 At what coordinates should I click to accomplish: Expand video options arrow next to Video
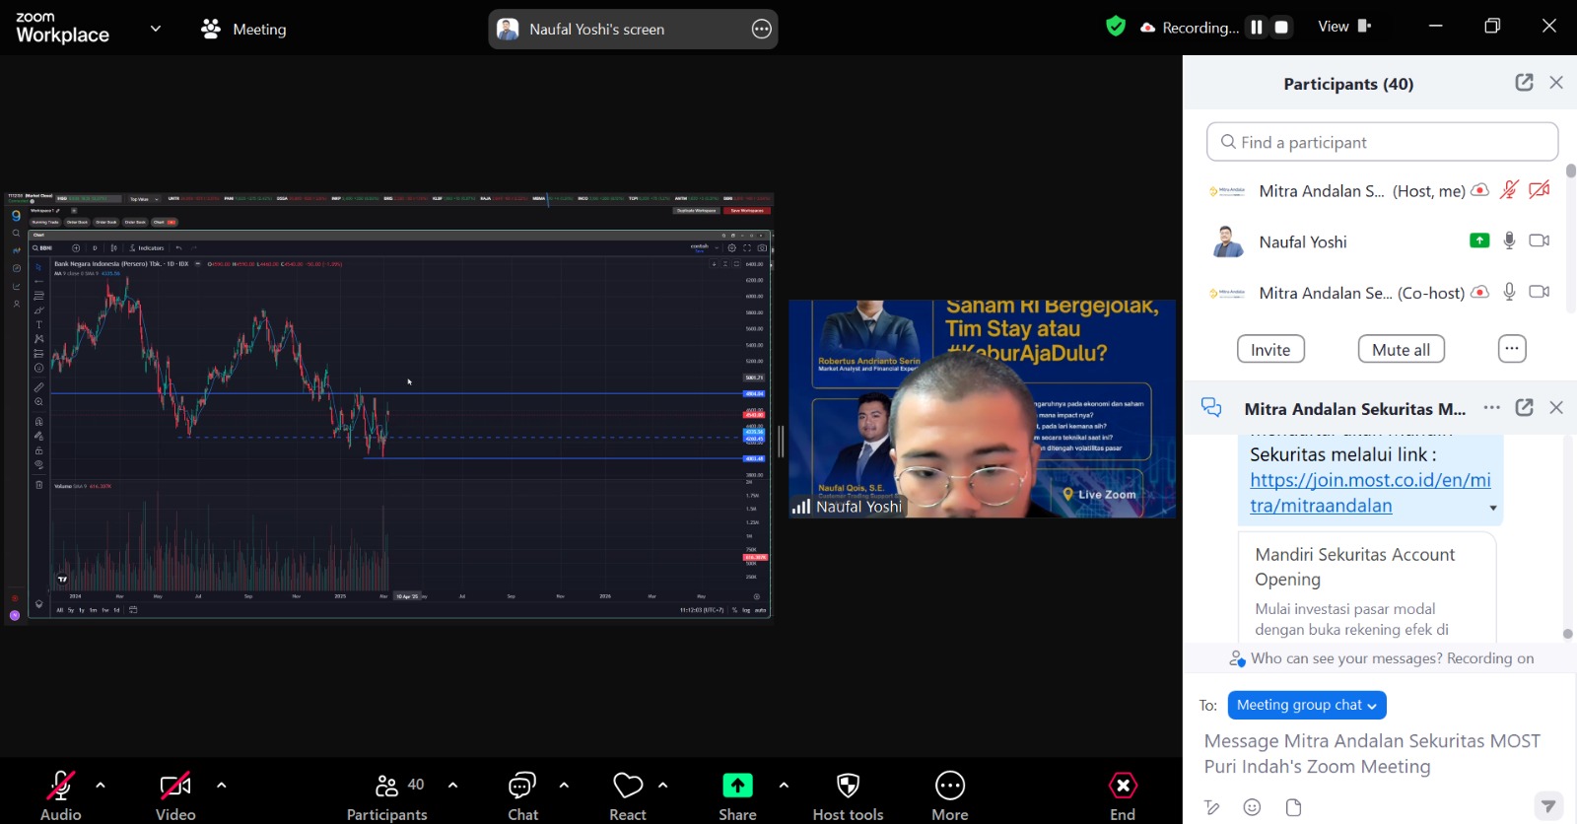tap(222, 786)
